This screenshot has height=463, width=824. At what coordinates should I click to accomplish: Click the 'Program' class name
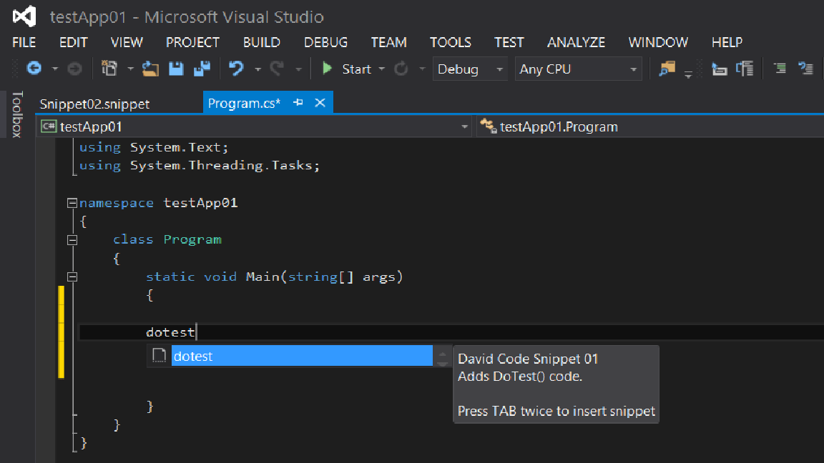[192, 240]
